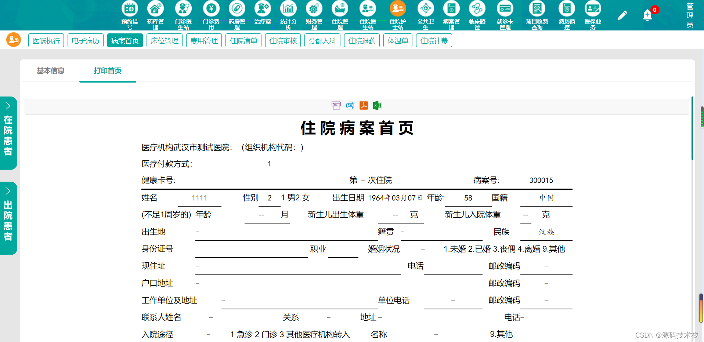Image resolution: width=704 pixels, height=342 pixels.
Task: Click the orange nurse avatar icon
Action: coord(14,40)
